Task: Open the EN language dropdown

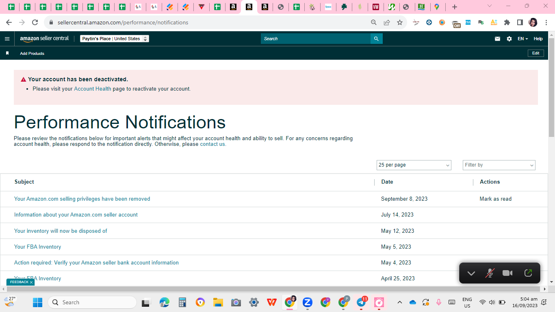Action: pyautogui.click(x=522, y=39)
